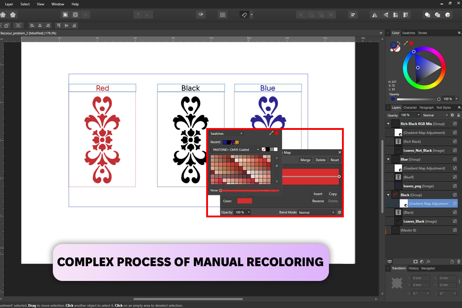This screenshot has width=462, height=308.
Task: Open the View menu
Action: pos(40,4)
